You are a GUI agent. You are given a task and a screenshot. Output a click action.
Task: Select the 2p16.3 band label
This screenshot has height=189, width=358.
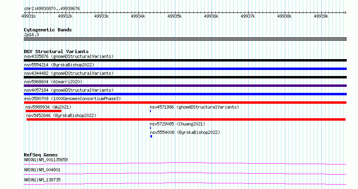click(31, 35)
